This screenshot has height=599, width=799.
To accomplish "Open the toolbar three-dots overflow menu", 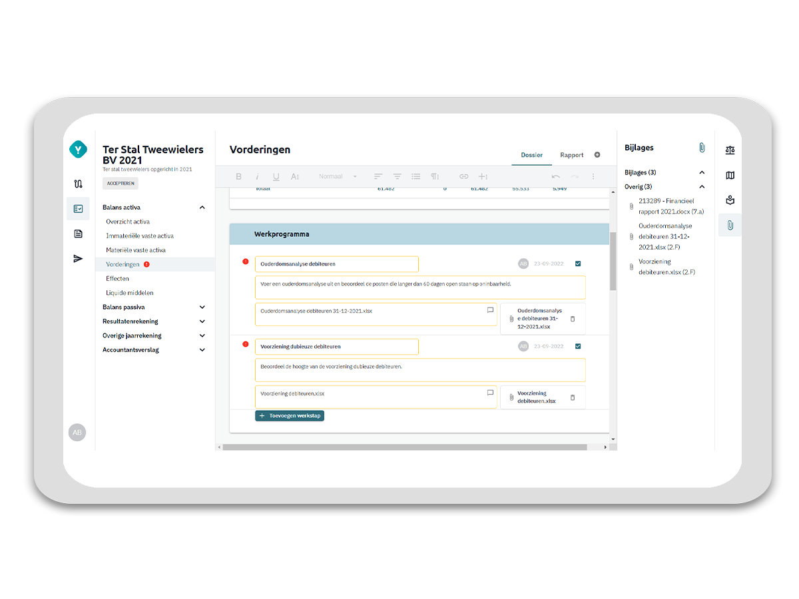I will tap(593, 176).
